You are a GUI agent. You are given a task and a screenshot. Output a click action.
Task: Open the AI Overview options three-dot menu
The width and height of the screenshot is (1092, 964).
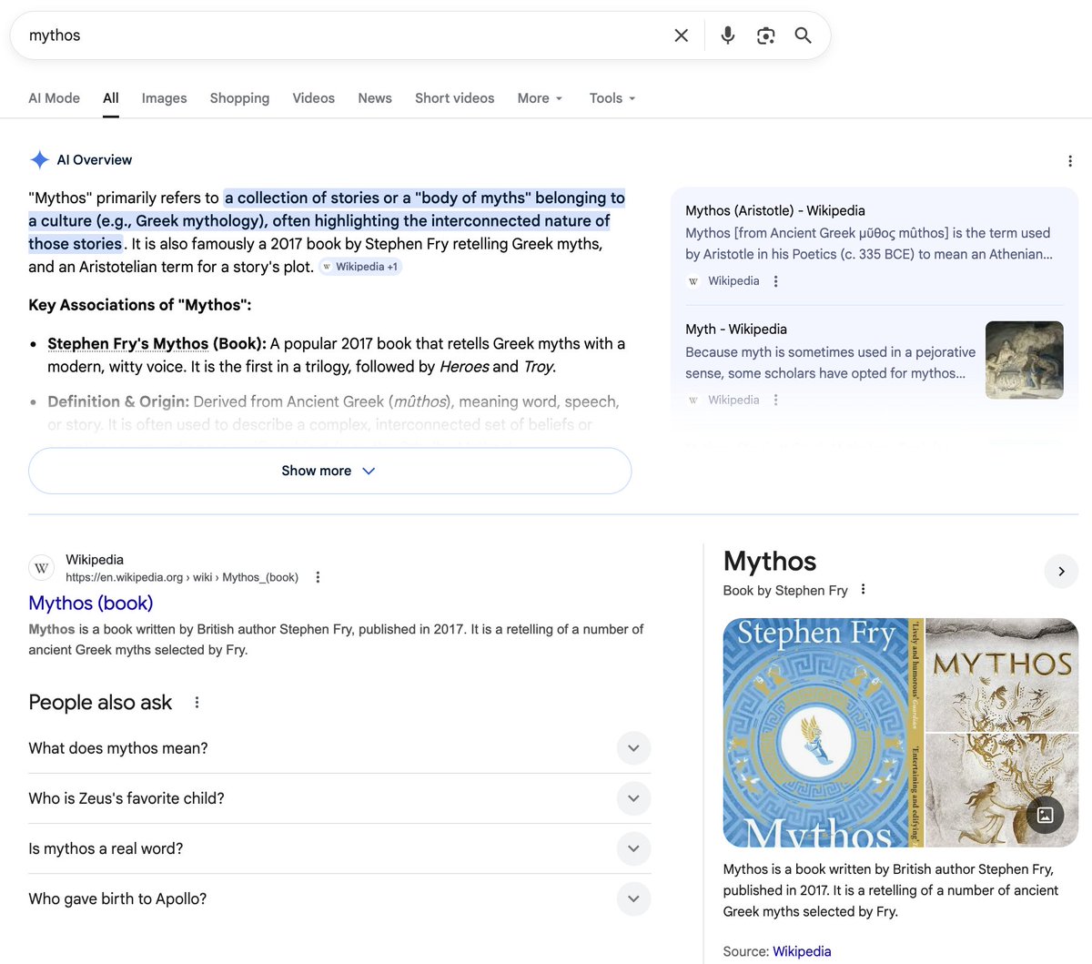pos(1070,160)
